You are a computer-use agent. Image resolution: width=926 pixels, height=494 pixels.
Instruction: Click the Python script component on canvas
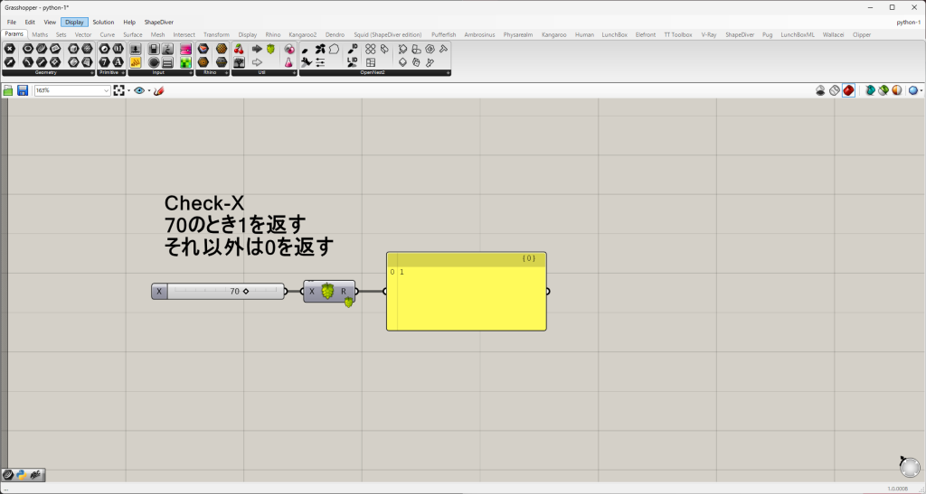[x=328, y=291]
